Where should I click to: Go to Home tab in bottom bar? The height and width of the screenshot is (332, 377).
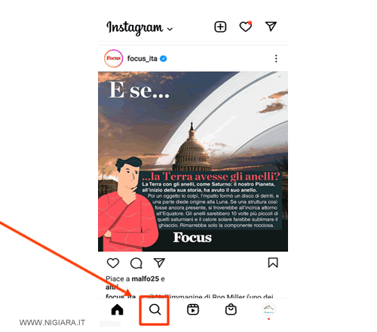coord(117,309)
